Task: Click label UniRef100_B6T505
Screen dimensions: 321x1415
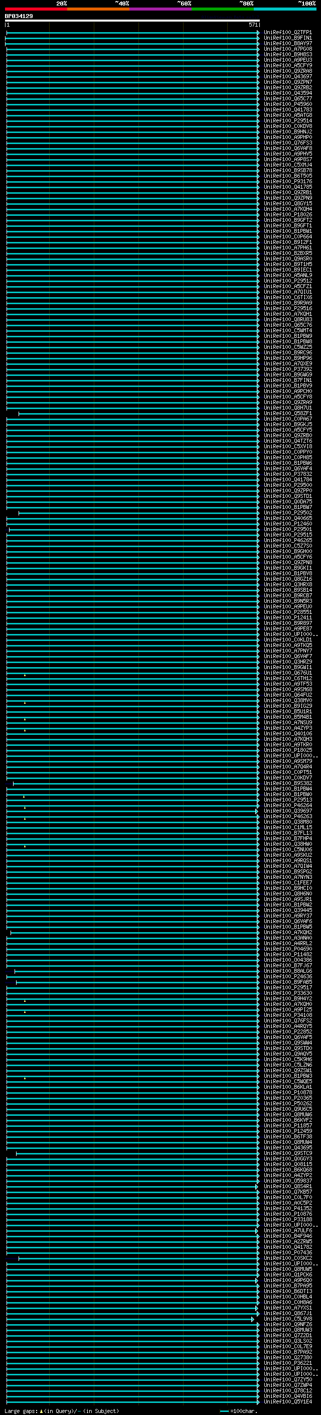Action: point(287,176)
